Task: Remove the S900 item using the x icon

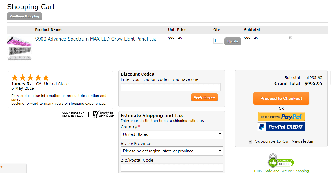Action: (x=291, y=37)
